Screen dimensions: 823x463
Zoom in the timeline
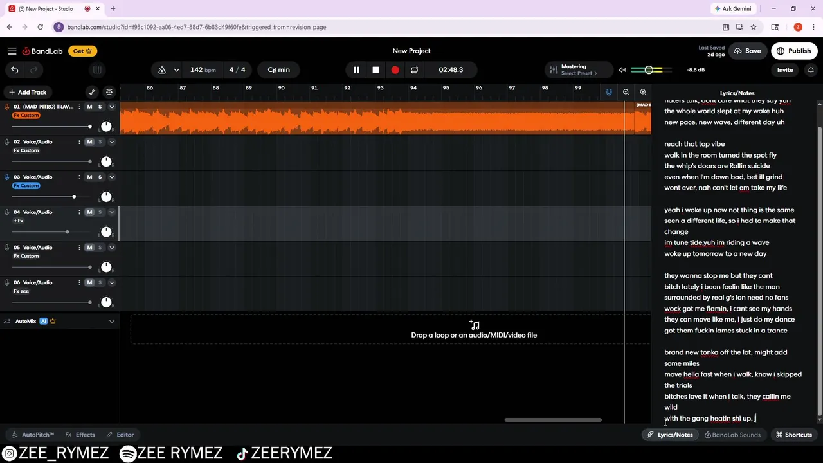(x=643, y=92)
